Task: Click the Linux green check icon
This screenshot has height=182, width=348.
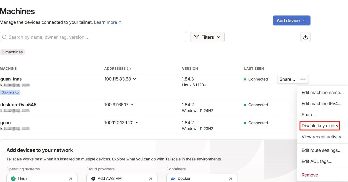Action: 13,179
